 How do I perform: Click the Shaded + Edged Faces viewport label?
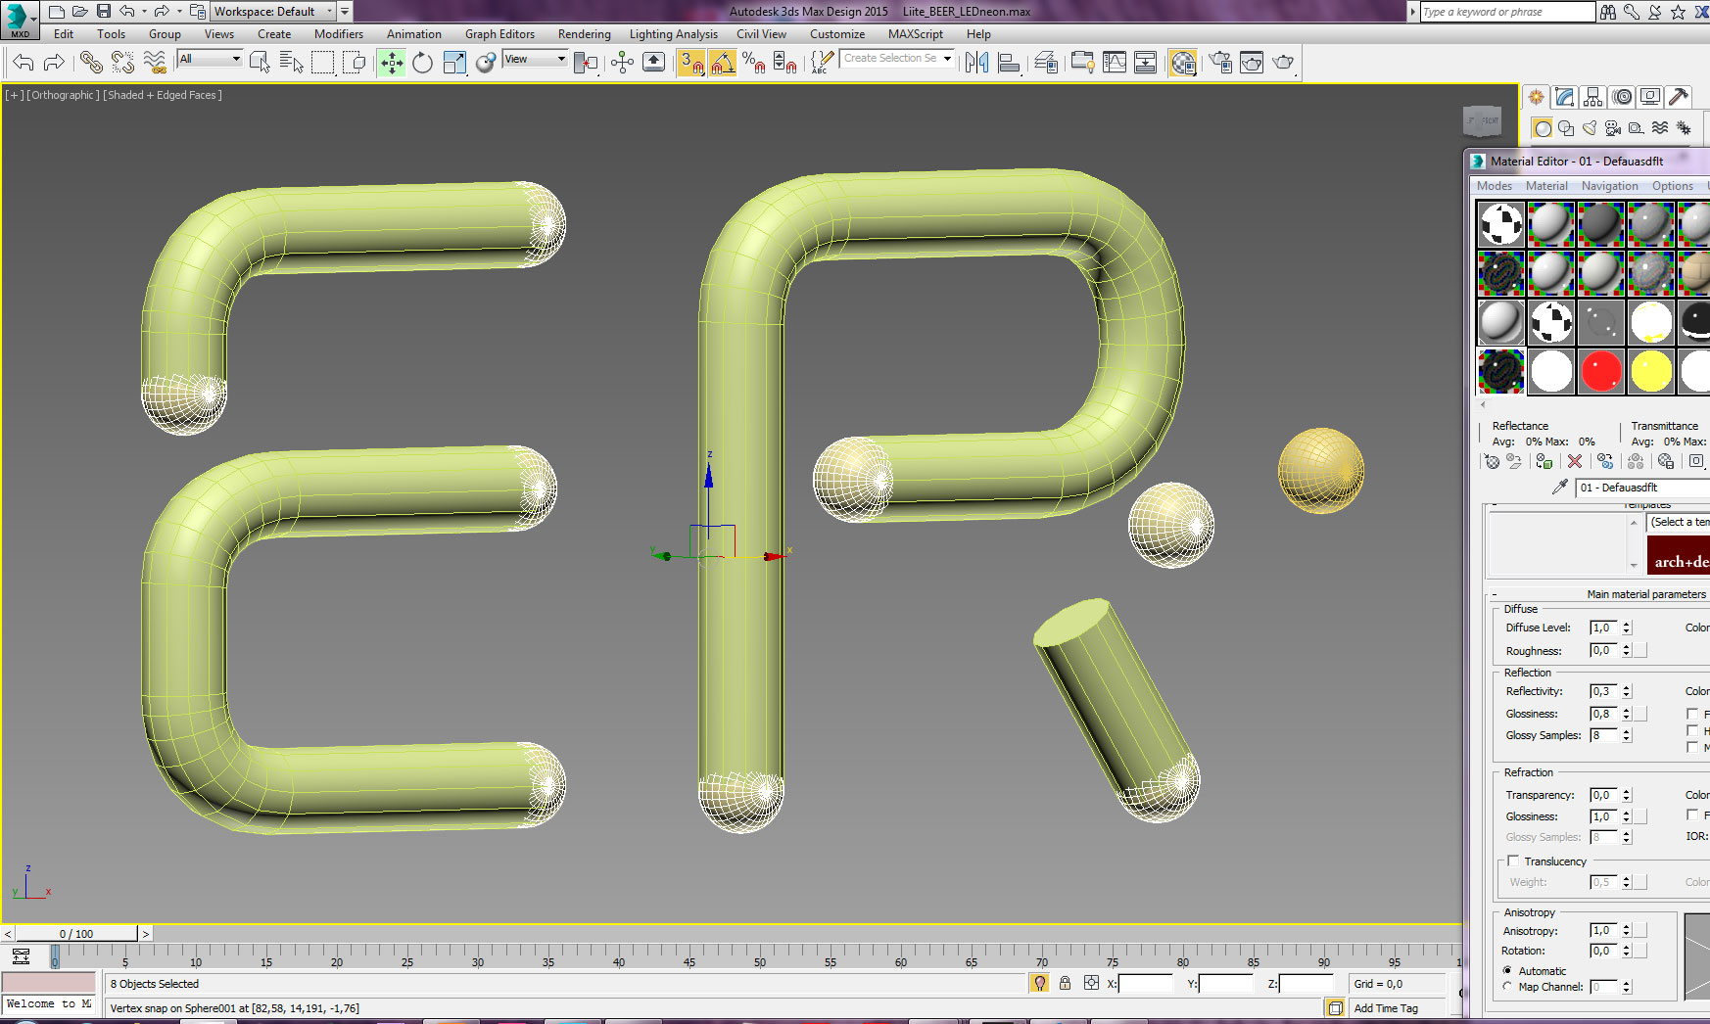coord(163,95)
